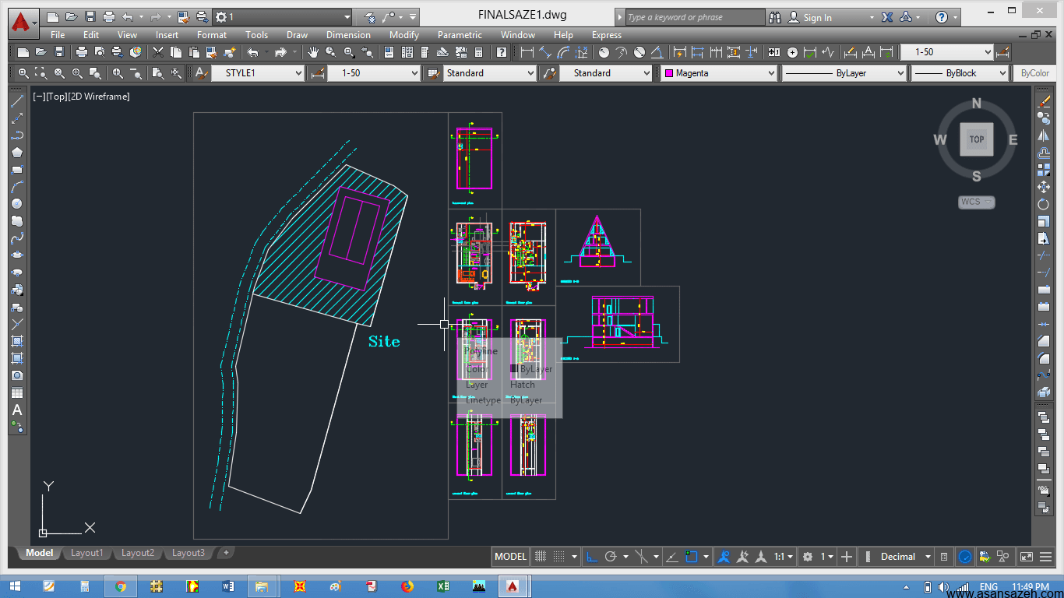
Task: Choose the Multiline Text tool
Action: coord(17,410)
